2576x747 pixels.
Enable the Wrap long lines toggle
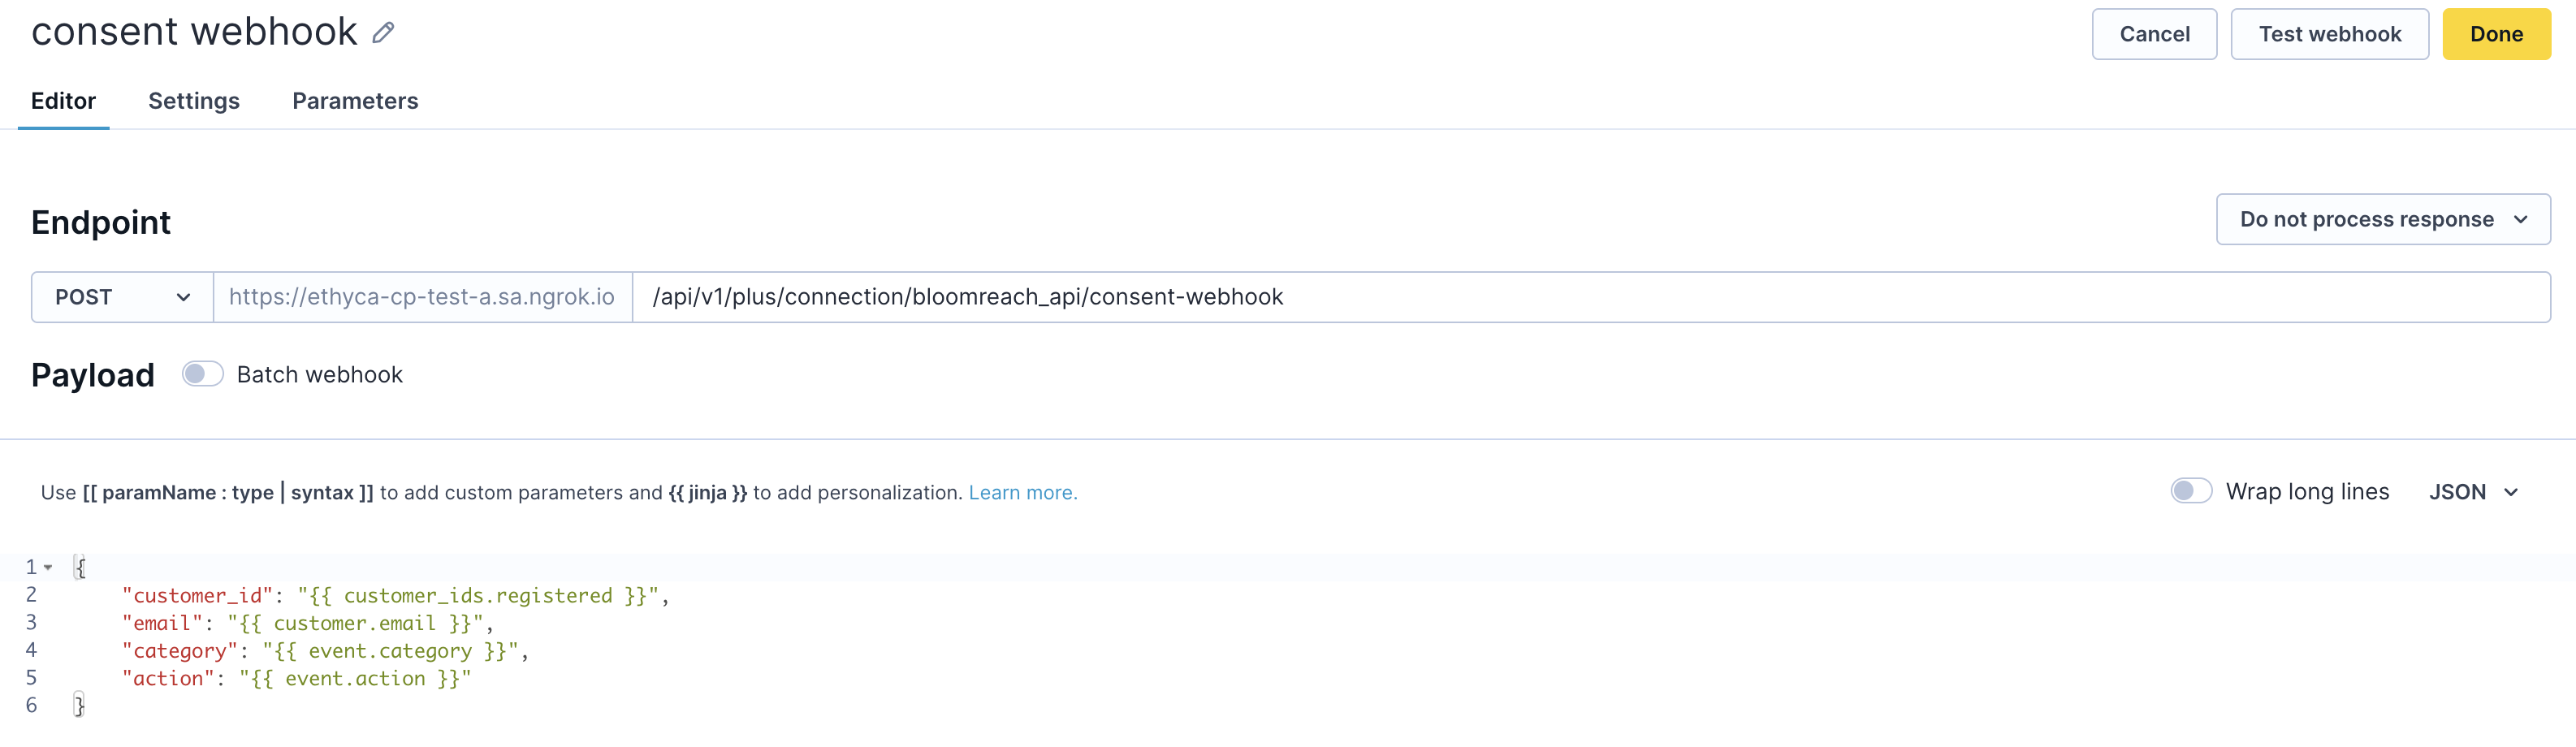[x=2190, y=491]
